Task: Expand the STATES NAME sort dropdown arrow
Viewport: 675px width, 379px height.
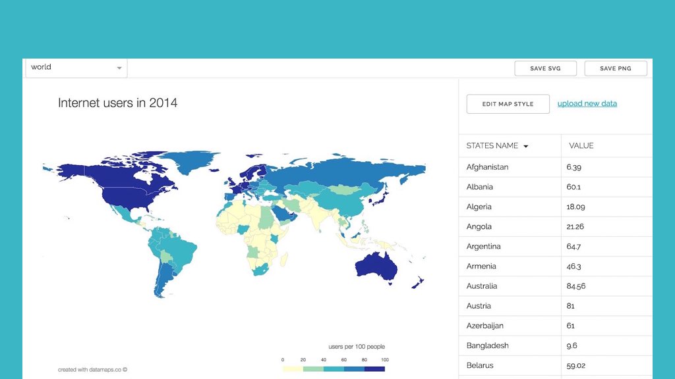Action: (524, 145)
